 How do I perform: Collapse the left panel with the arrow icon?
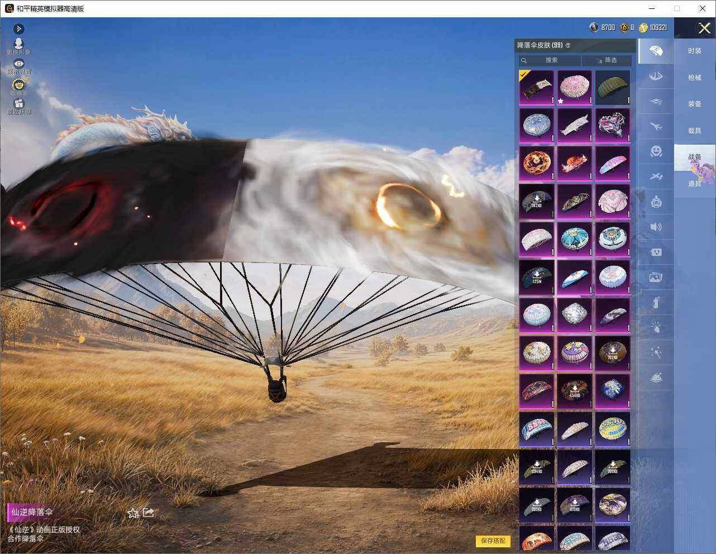[x=19, y=28]
